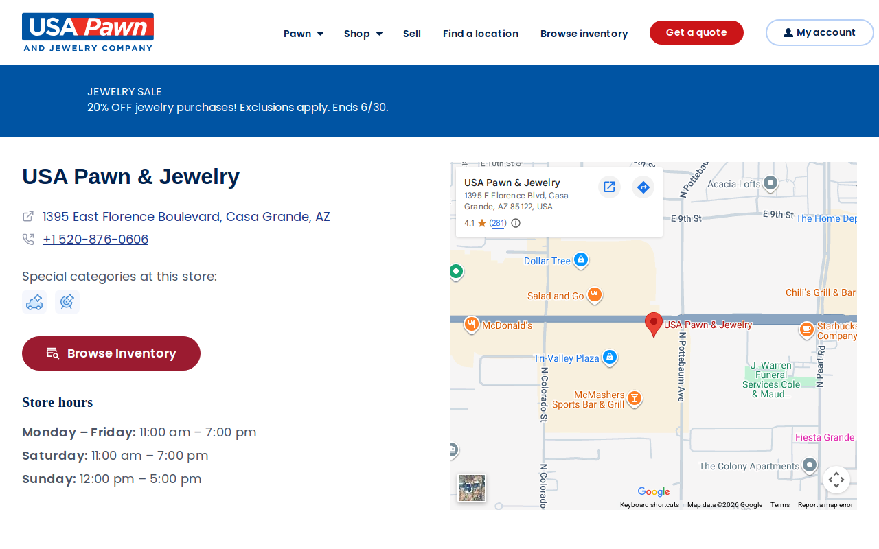The height and width of the screenshot is (549, 879).
Task: Get directions from map info card
Action: tap(643, 187)
